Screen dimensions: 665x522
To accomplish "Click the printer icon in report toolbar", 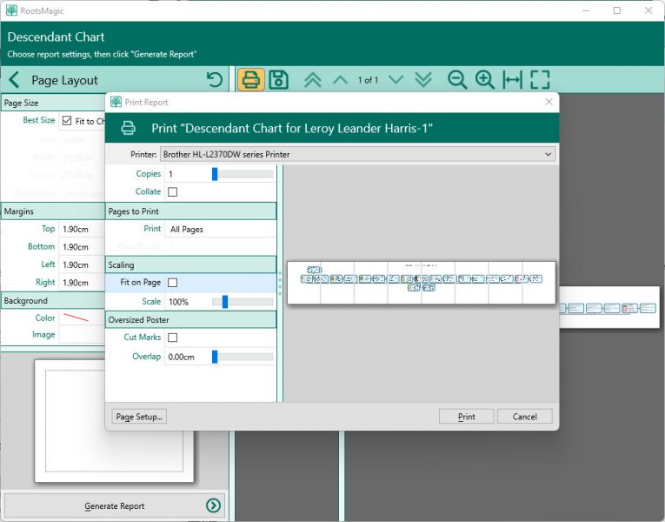I will [x=251, y=80].
